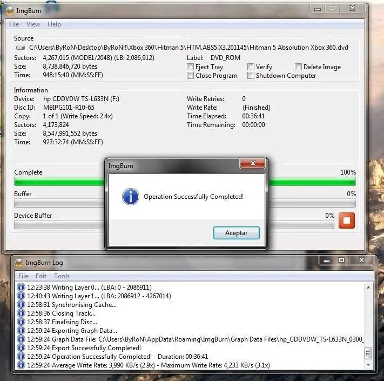This screenshot has height=381, width=384.
Task: Click the log scrollbar up arrow
Action: (368, 288)
